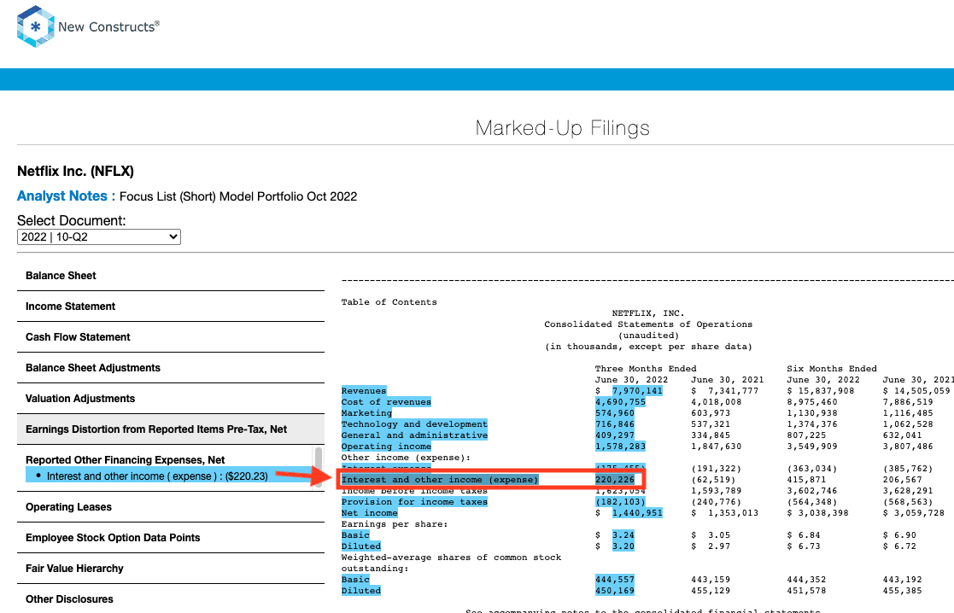Open the Income Statement section
This screenshot has width=954, height=613.
(x=170, y=306)
